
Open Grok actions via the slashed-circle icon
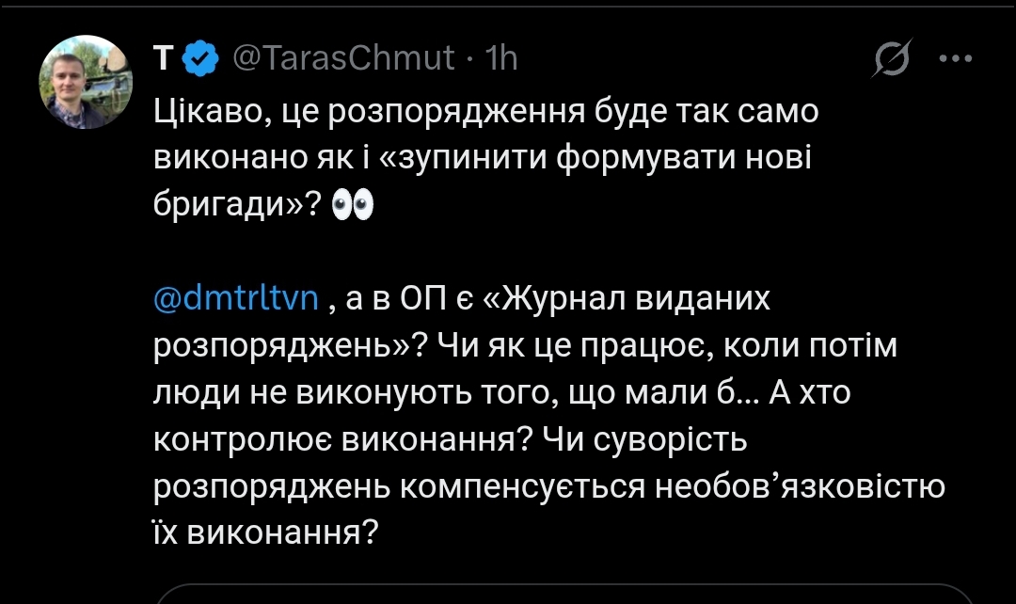887,59
